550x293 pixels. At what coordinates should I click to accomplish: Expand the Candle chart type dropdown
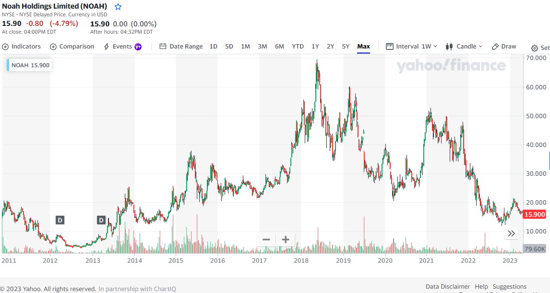pos(464,46)
